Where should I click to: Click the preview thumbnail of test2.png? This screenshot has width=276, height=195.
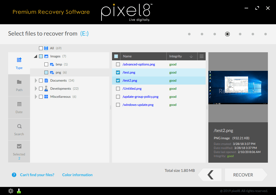[238, 88]
